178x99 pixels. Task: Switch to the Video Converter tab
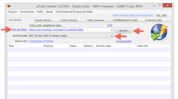(x=99, y=20)
